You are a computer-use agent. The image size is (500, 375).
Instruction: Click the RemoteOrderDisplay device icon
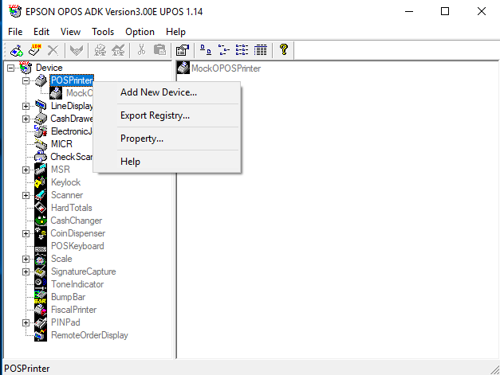pos(41,335)
